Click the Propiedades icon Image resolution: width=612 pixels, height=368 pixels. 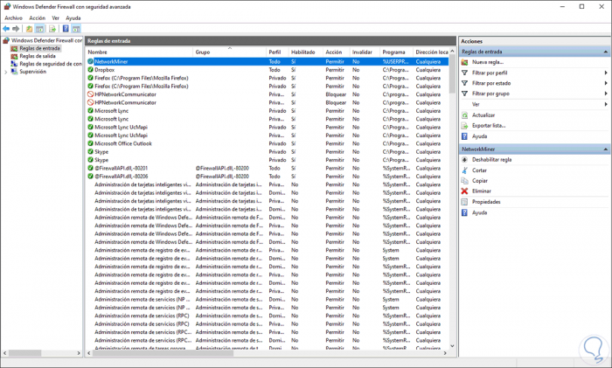pyautogui.click(x=464, y=202)
